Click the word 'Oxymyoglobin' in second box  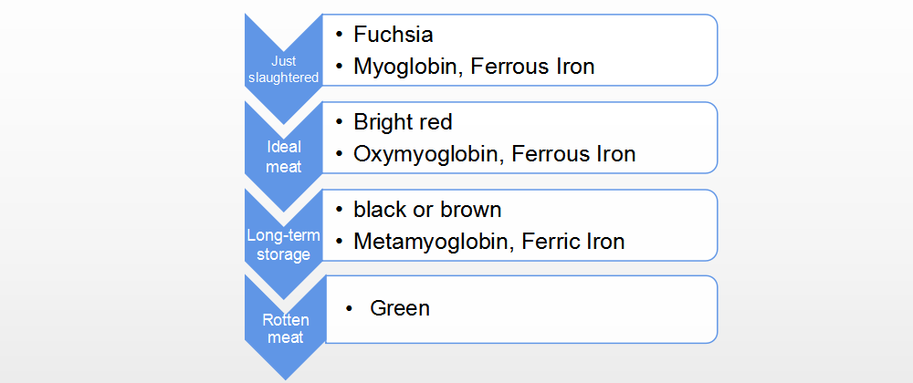[426, 155]
